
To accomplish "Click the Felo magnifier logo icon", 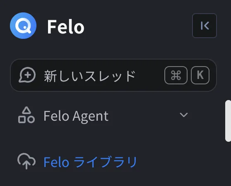I will pos(23,26).
